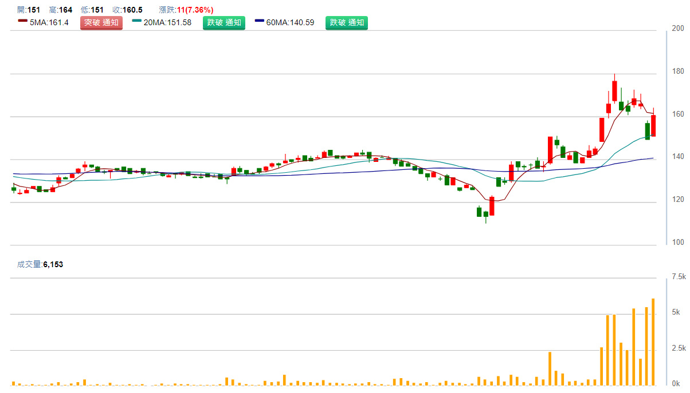Click the 200 price axis label
Screen dimensions: 690x393
(678, 29)
